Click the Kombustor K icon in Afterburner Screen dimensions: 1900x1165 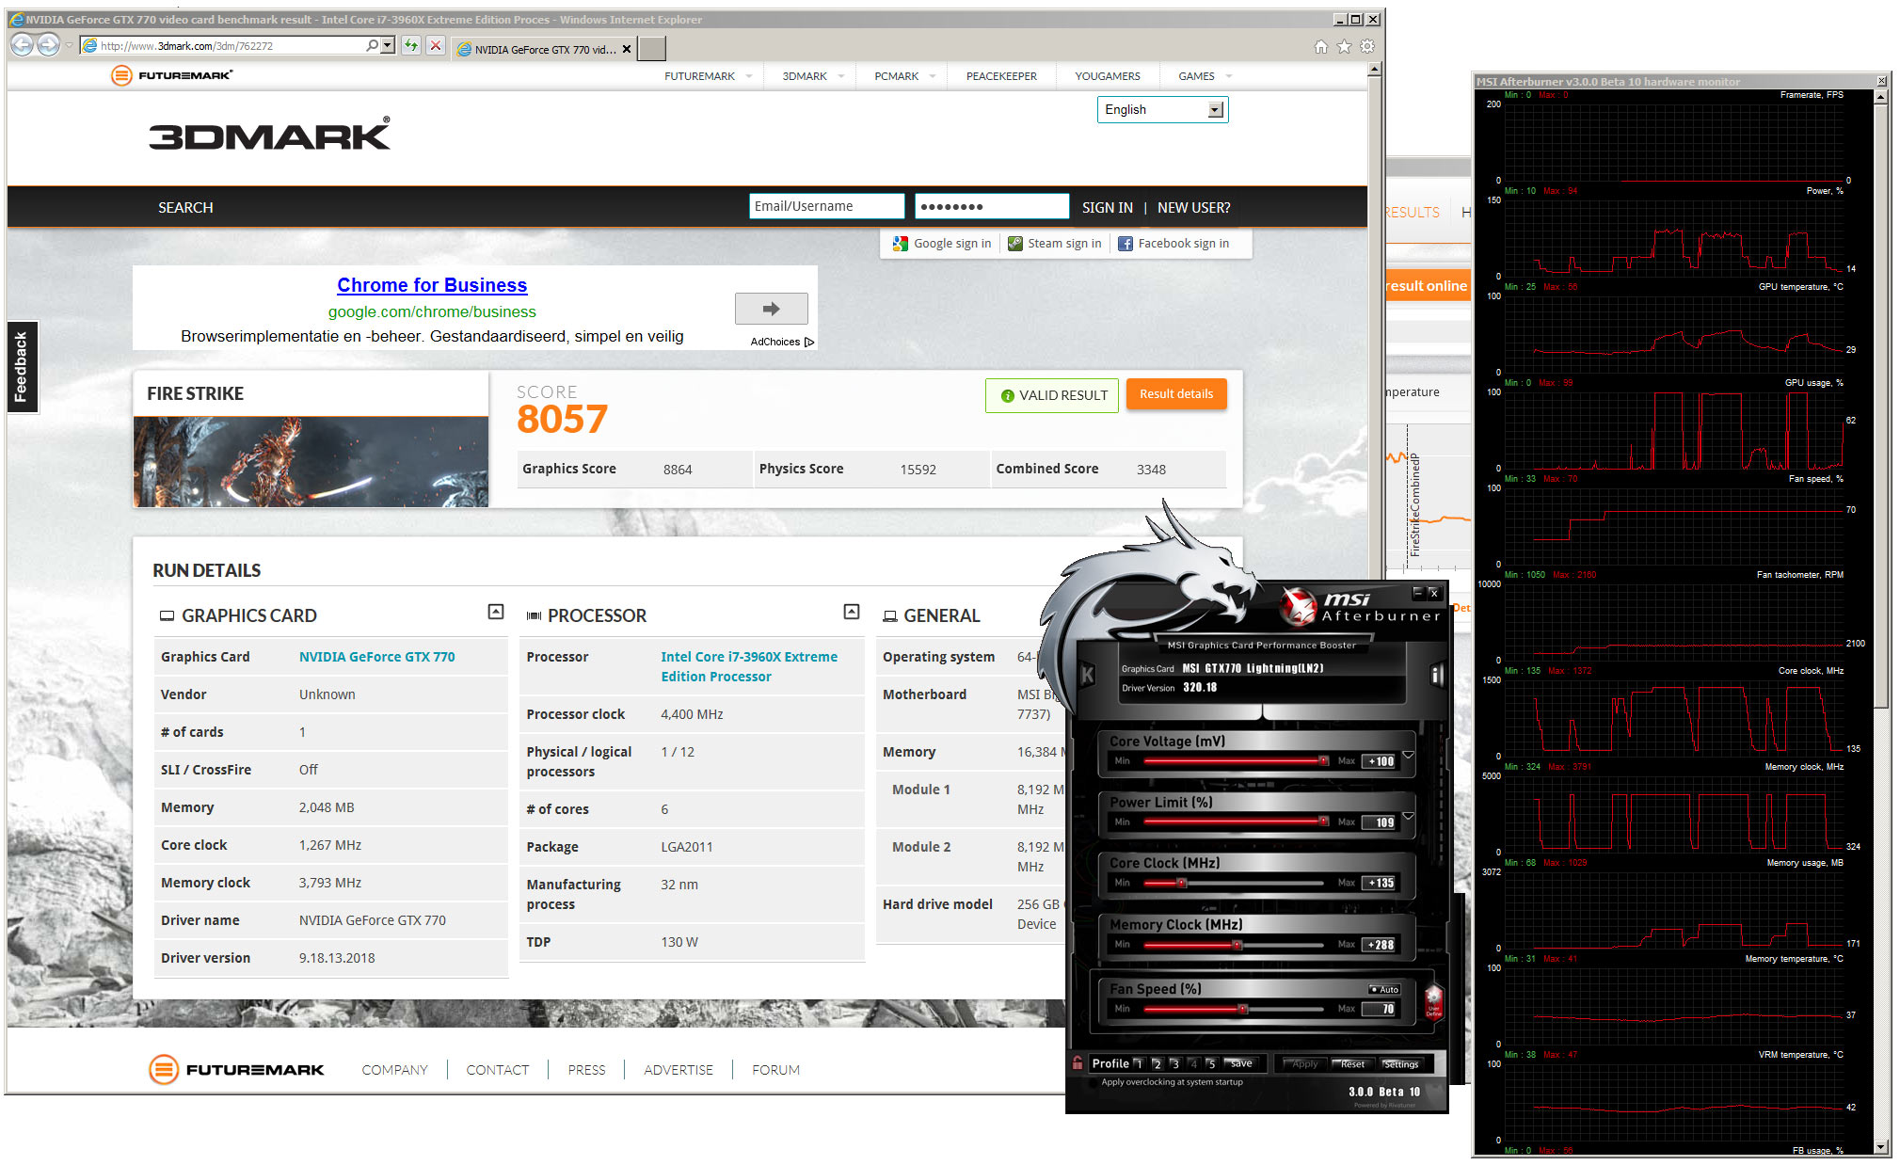coord(1088,674)
